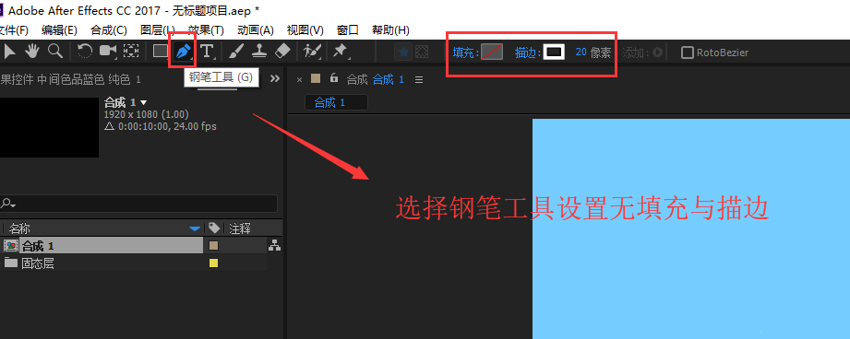Image resolution: width=850 pixels, height=339 pixels.
Task: Open the 合成(C) menu
Action: tap(109, 29)
